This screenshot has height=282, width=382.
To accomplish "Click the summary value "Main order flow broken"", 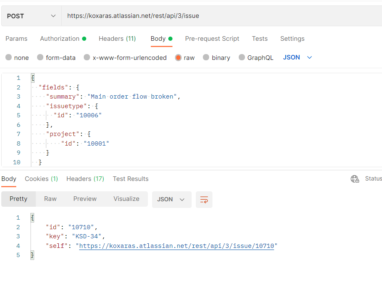I will click(132, 96).
